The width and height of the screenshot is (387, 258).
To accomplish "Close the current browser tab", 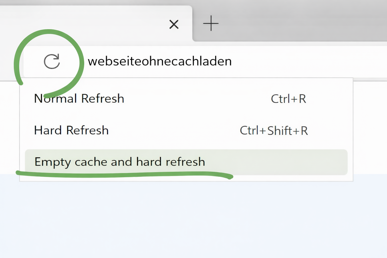I will click(x=174, y=24).
